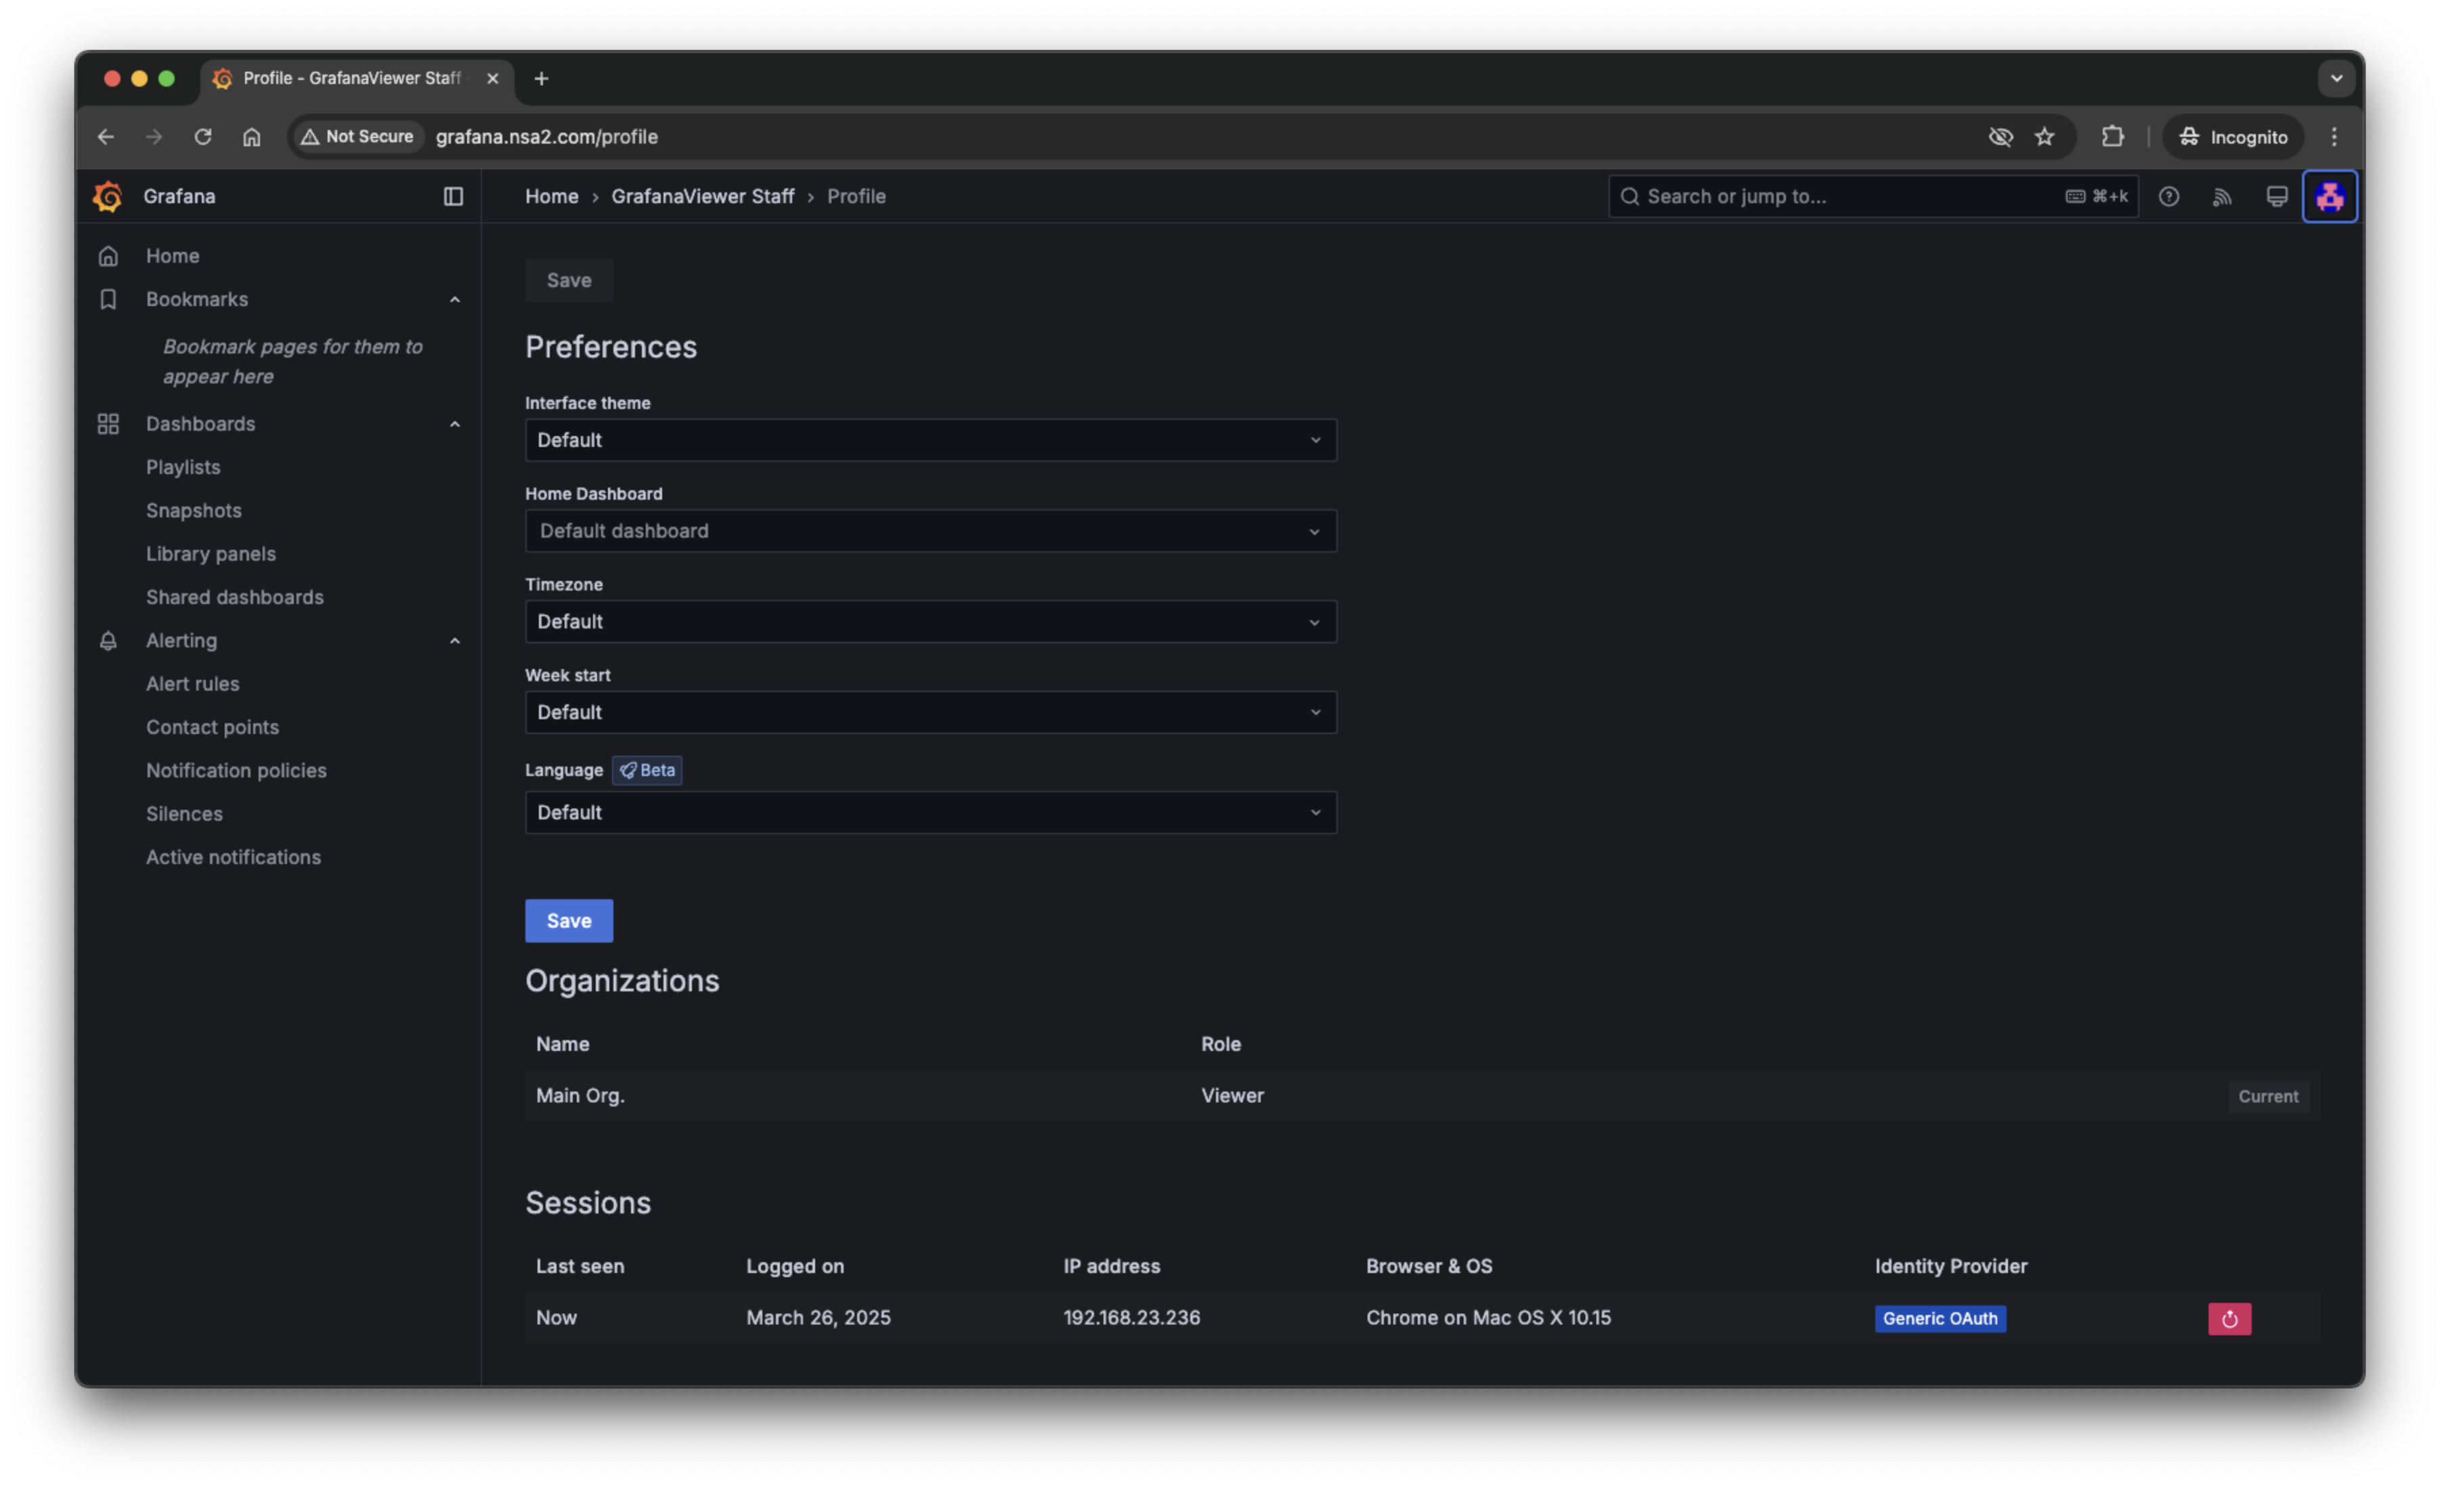Click Home in the breadcrumb
The height and width of the screenshot is (1487, 2440).
tap(552, 196)
